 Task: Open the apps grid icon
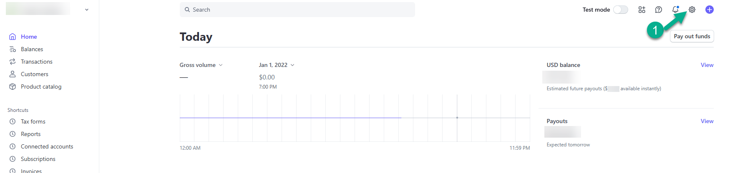point(642,10)
